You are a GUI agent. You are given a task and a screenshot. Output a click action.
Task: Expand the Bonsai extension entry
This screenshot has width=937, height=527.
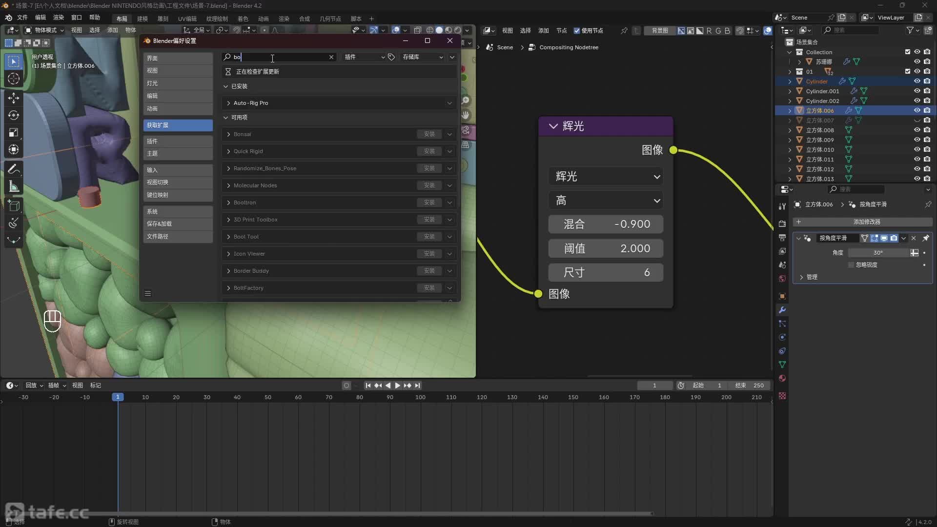pos(228,134)
